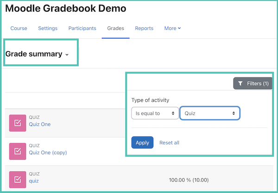The height and width of the screenshot is (193, 278).
Task: Expand the More menu
Action: [172, 28]
